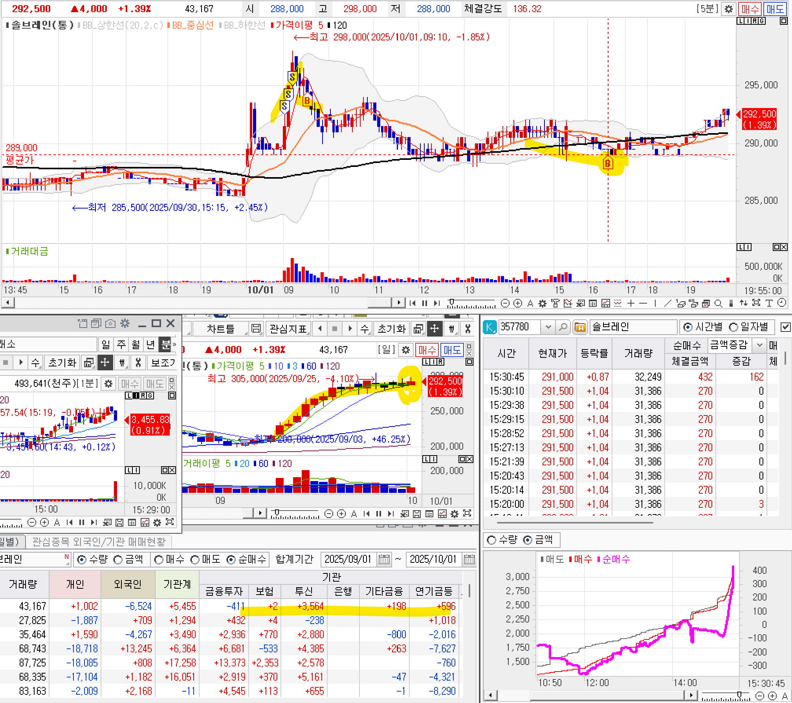Click the top chart timeline zoom slider
Screen dimensions: 792x703
[452, 302]
